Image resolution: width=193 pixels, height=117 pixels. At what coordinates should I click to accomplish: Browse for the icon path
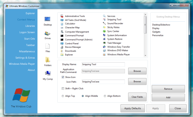pos(137,81)
